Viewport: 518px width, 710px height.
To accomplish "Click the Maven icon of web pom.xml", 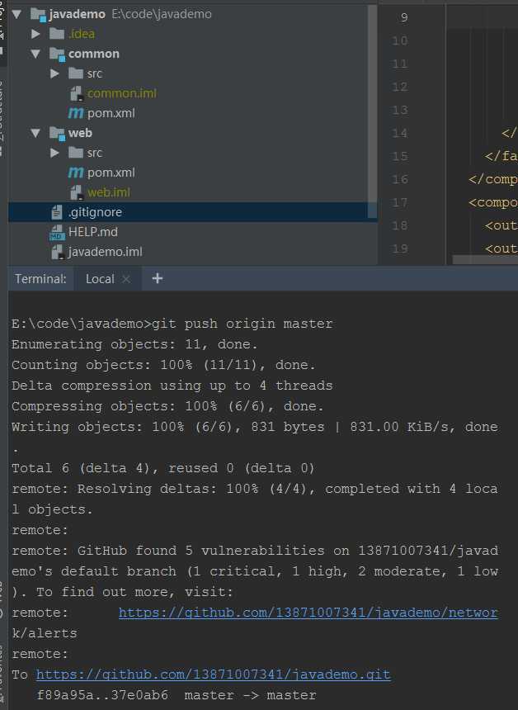I will pyautogui.click(x=76, y=173).
